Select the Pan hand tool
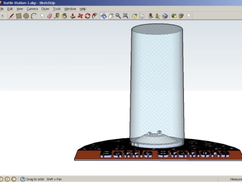Image resolution: width=242 pixels, height=182 pixels. [111, 16]
